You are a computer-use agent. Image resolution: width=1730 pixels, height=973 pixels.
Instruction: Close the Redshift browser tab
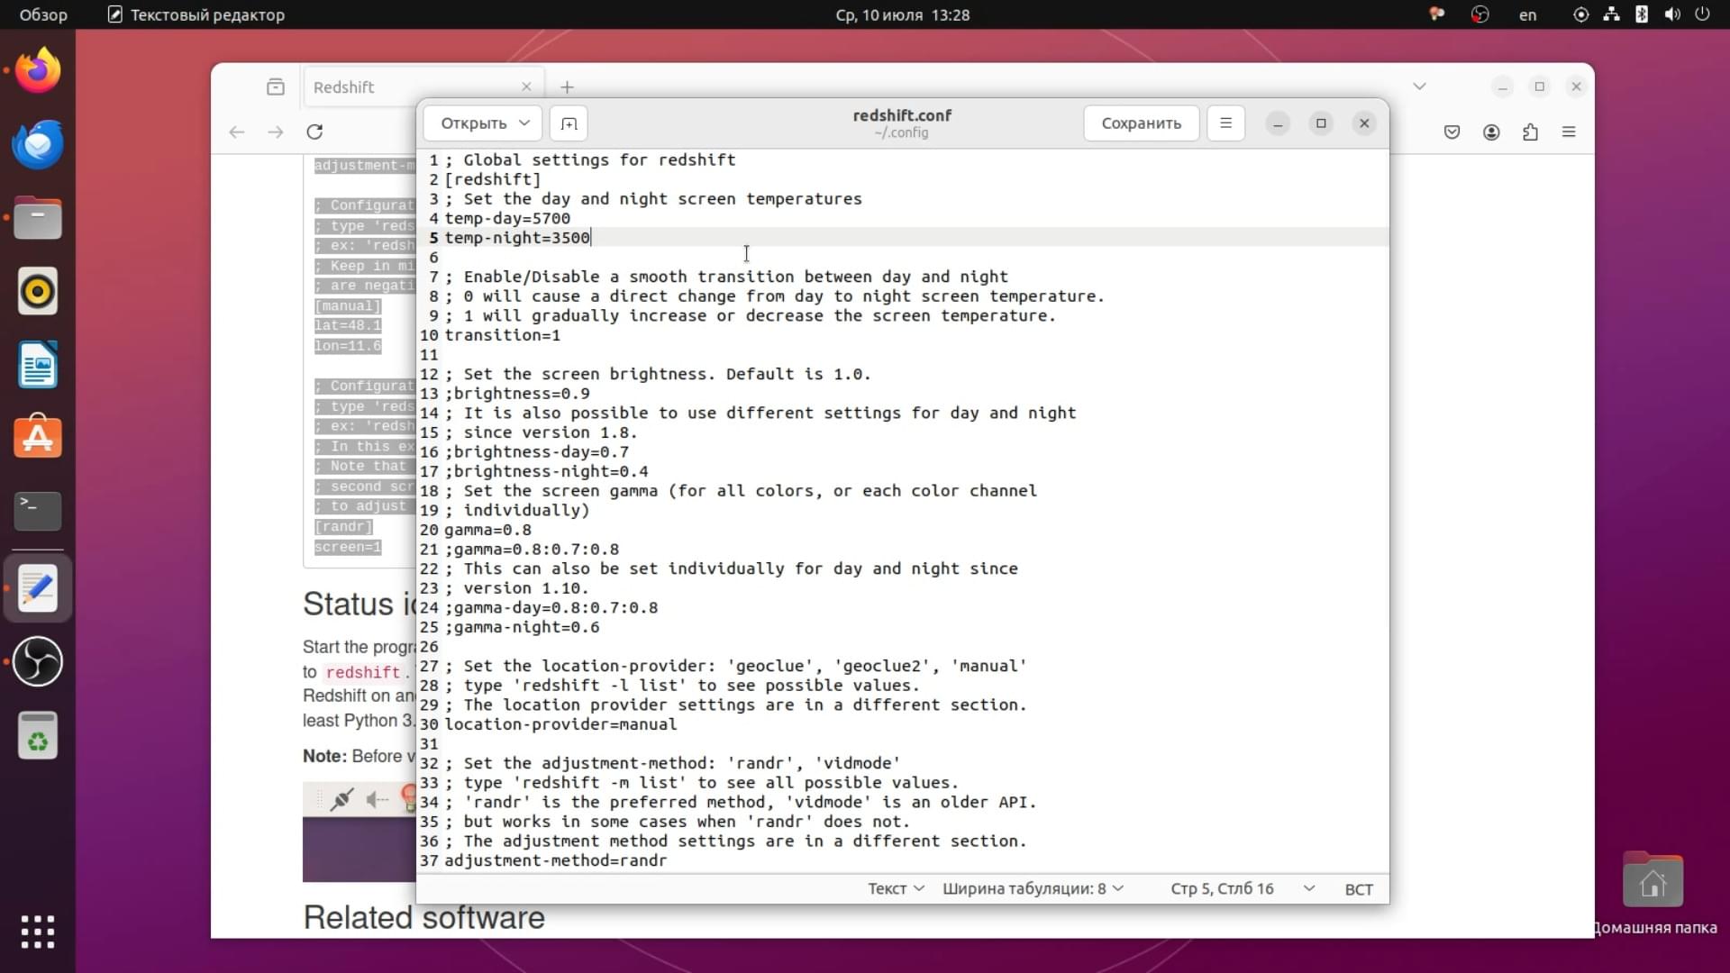coord(526,87)
